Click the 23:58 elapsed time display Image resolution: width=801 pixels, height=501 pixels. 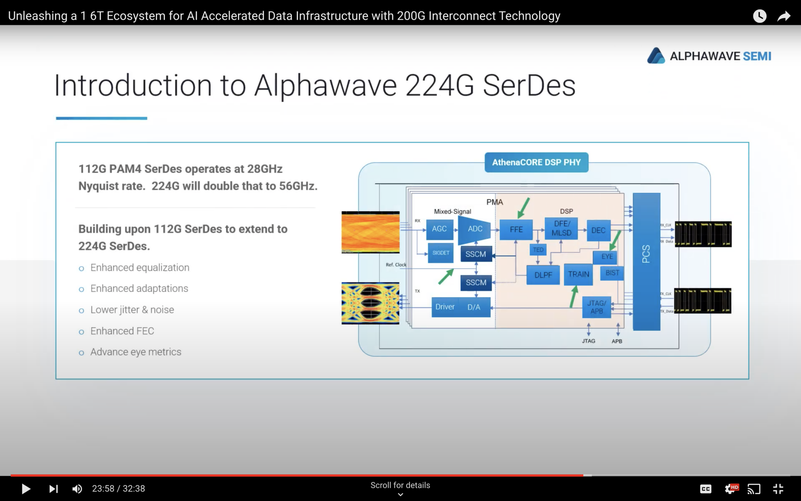point(104,488)
